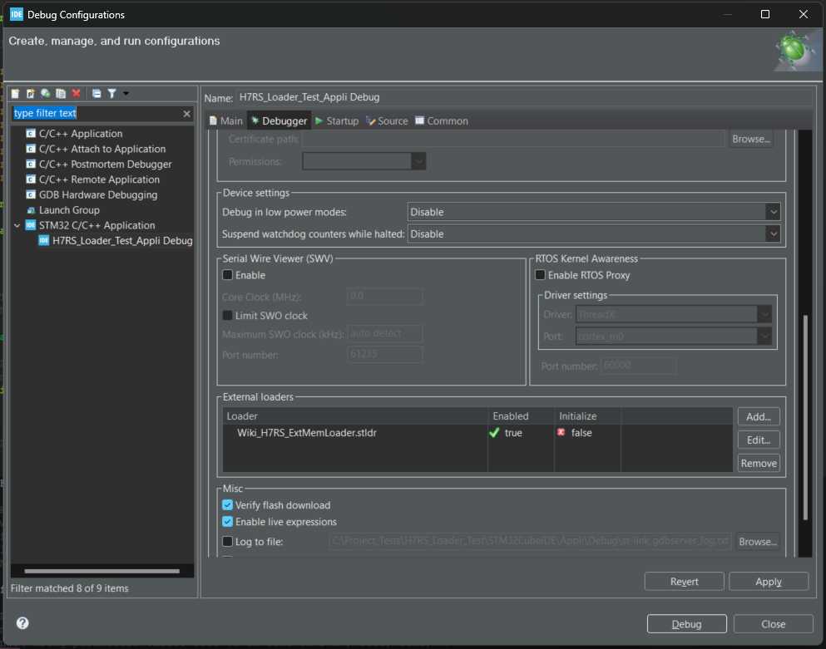Click the IDE icon in the Debug Configurations title bar
Viewport: 826px width, 649px height.
click(17, 14)
